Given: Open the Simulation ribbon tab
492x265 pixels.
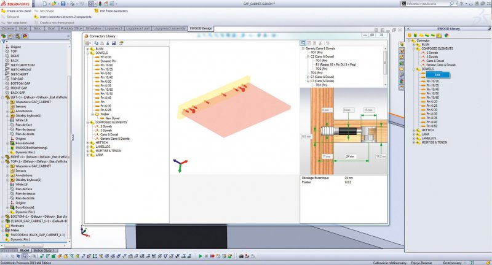Looking at the screenshot, I should point(93,28).
